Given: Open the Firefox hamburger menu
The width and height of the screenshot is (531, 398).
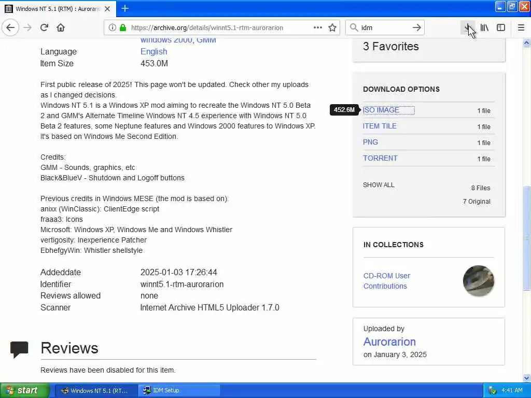Looking at the screenshot, I should pyautogui.click(x=521, y=27).
